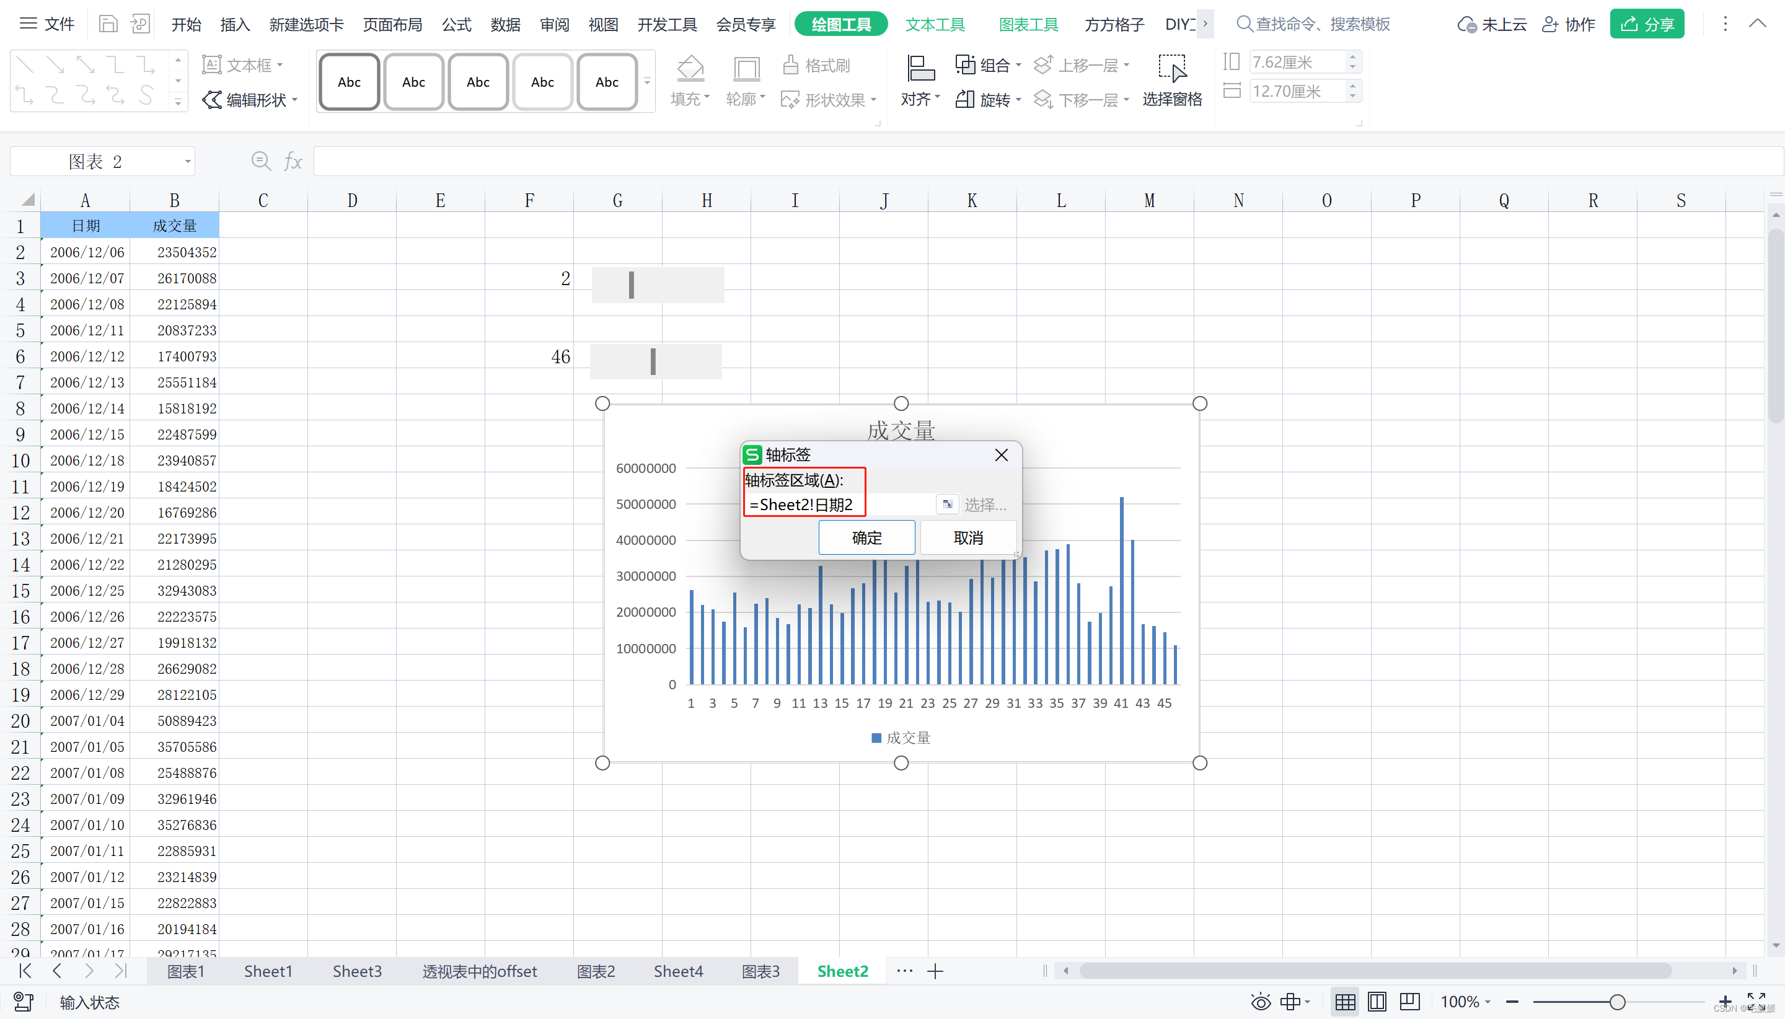Image resolution: width=1785 pixels, height=1019 pixels.
Task: Switch to the Sheet1 sheet tab
Action: 268,971
